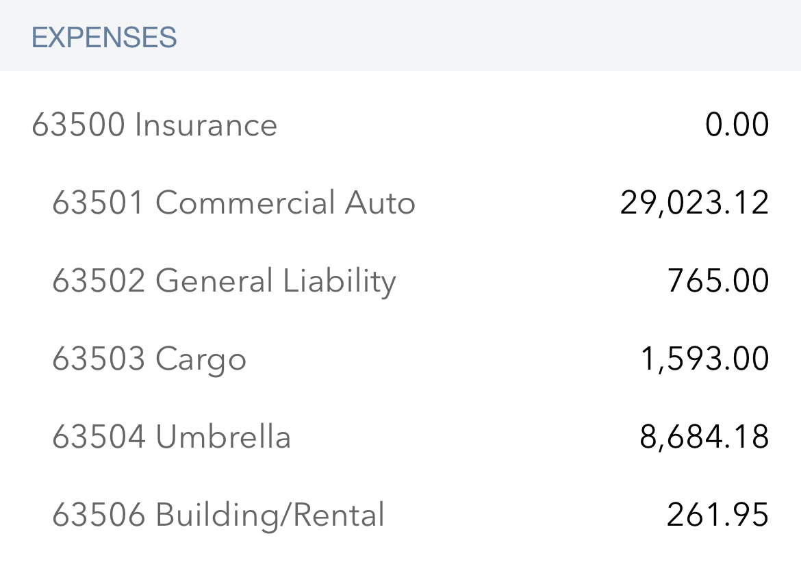Open the 29,023.12 Commercial Auto amount
The image size is (801, 562).
[694, 203]
